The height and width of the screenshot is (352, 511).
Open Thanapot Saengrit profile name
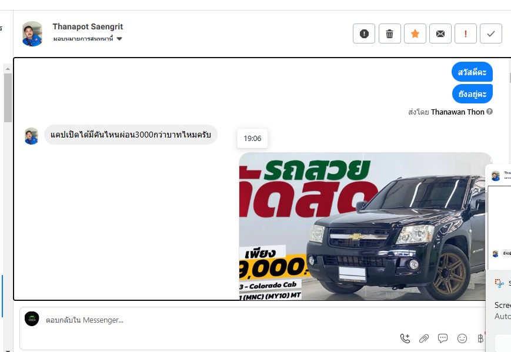coord(88,26)
